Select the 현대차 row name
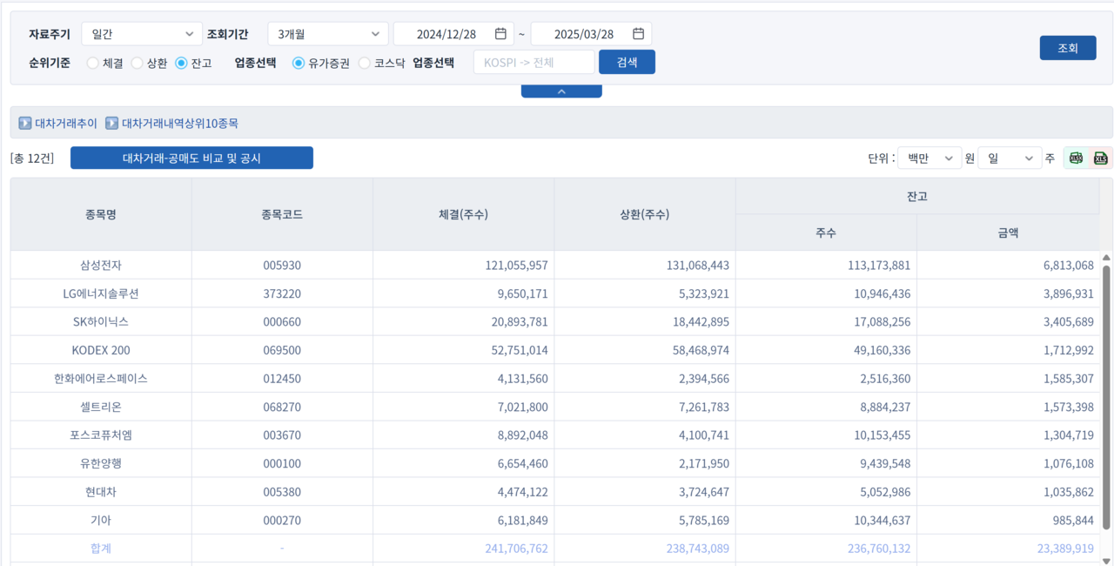The width and height of the screenshot is (1114, 566). pos(101,492)
